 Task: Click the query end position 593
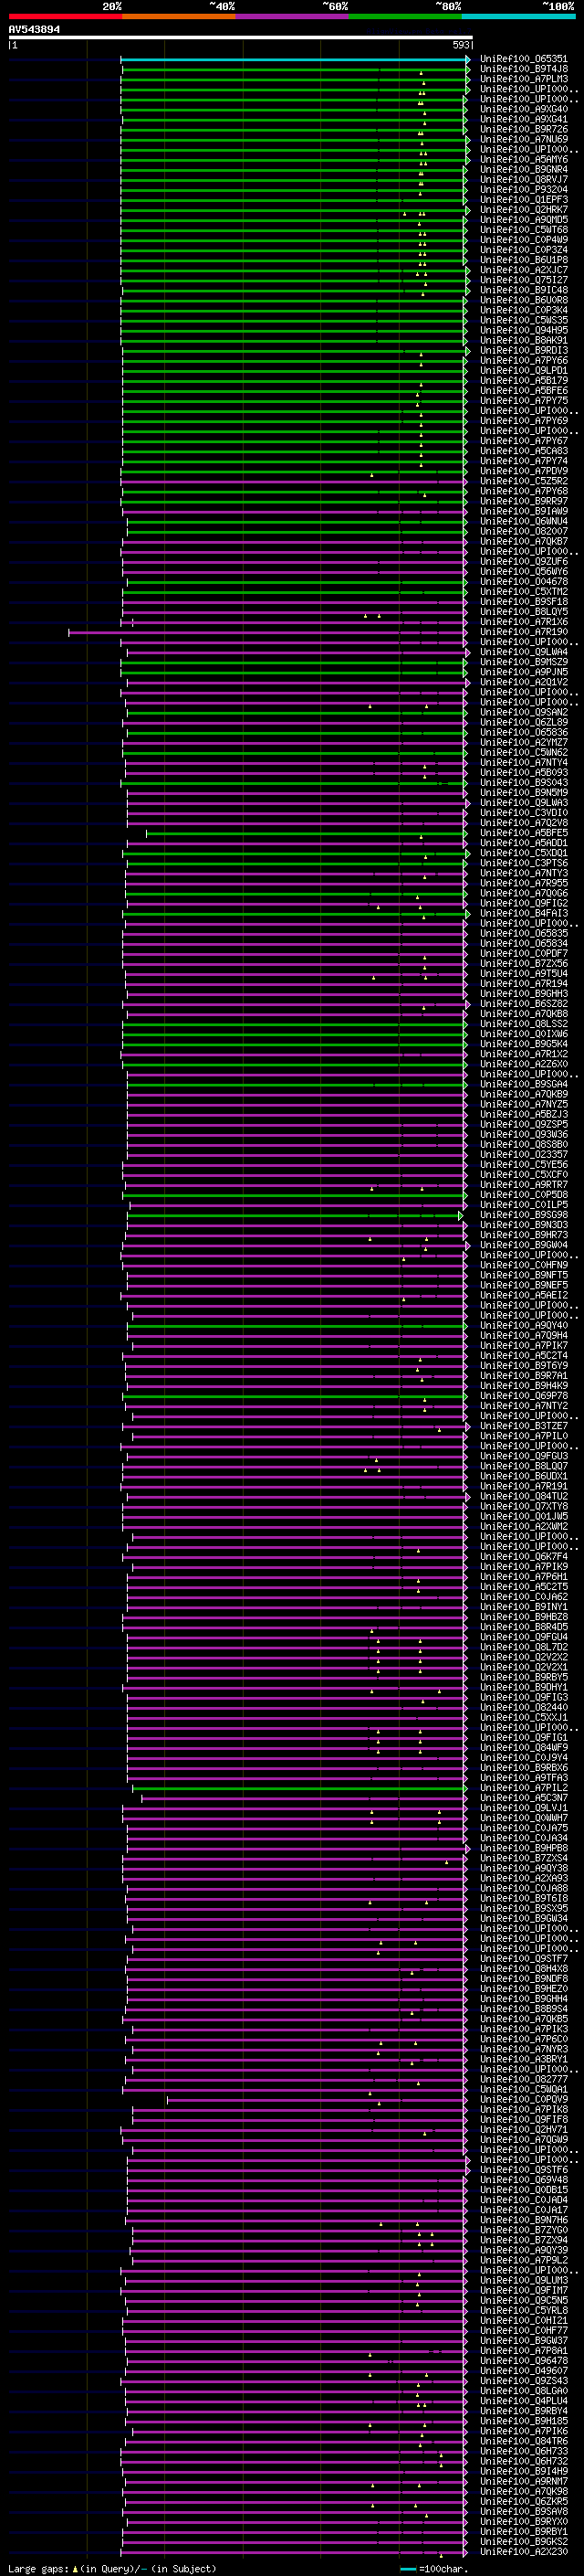click(460, 45)
